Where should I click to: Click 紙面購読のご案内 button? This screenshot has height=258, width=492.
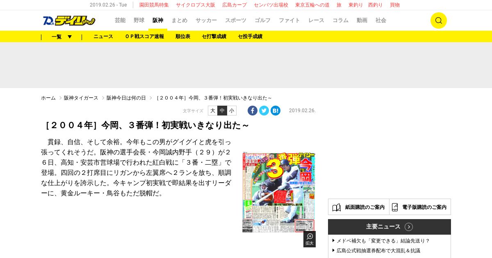[359, 207]
